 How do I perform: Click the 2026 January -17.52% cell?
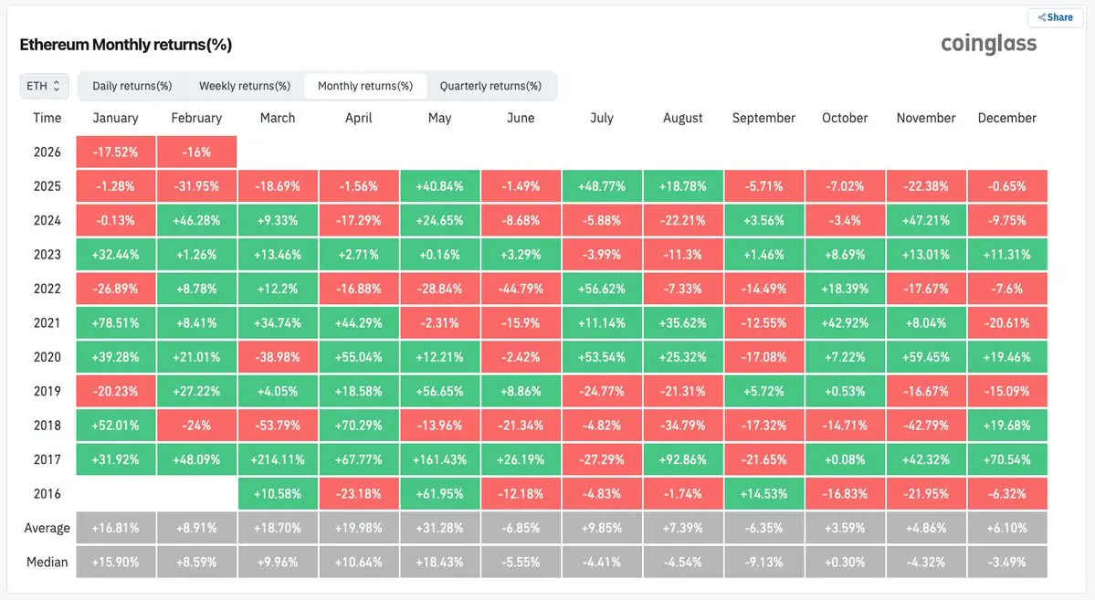coord(116,152)
